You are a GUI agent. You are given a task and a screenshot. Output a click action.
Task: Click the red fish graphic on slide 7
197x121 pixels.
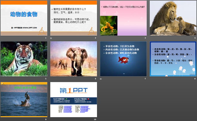[124, 60]
